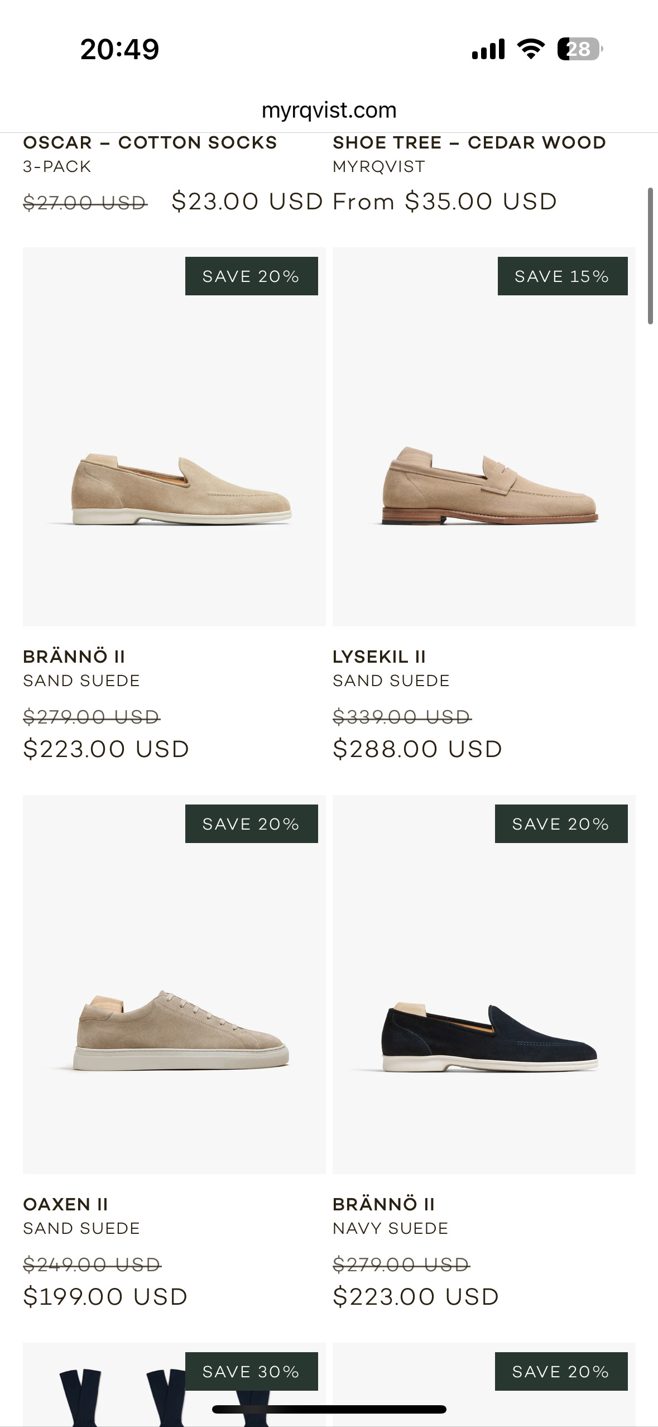
Task: Open the Oscar – Cotton Socks product link
Action: [150, 143]
